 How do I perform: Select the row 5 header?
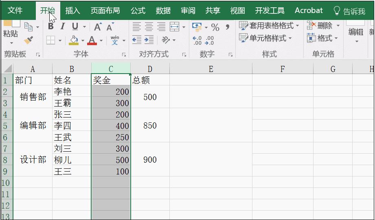coord(6,126)
